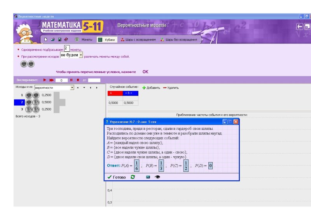Click the back arrow icon at top right
Image resolution: width=311 pixels, height=220 pixels.
tap(300, 26)
